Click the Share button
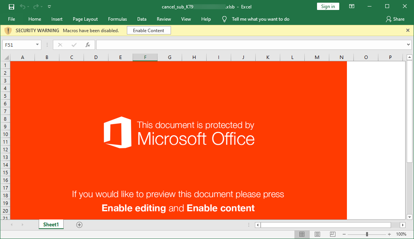This screenshot has width=414, height=239. click(x=395, y=19)
